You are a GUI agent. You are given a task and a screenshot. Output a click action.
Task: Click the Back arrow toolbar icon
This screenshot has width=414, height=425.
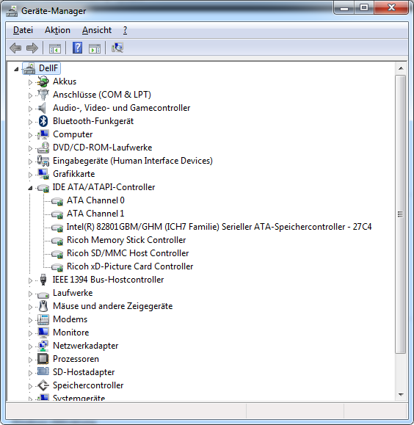tap(15, 48)
